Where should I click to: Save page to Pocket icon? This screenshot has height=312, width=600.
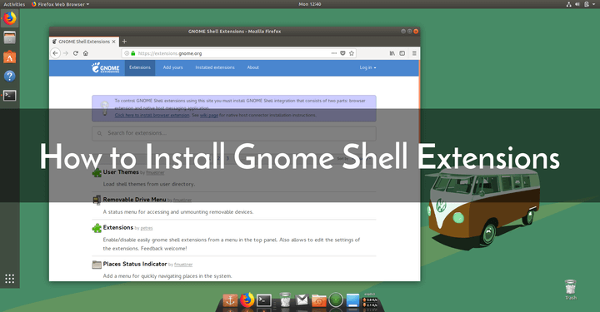pyautogui.click(x=342, y=53)
